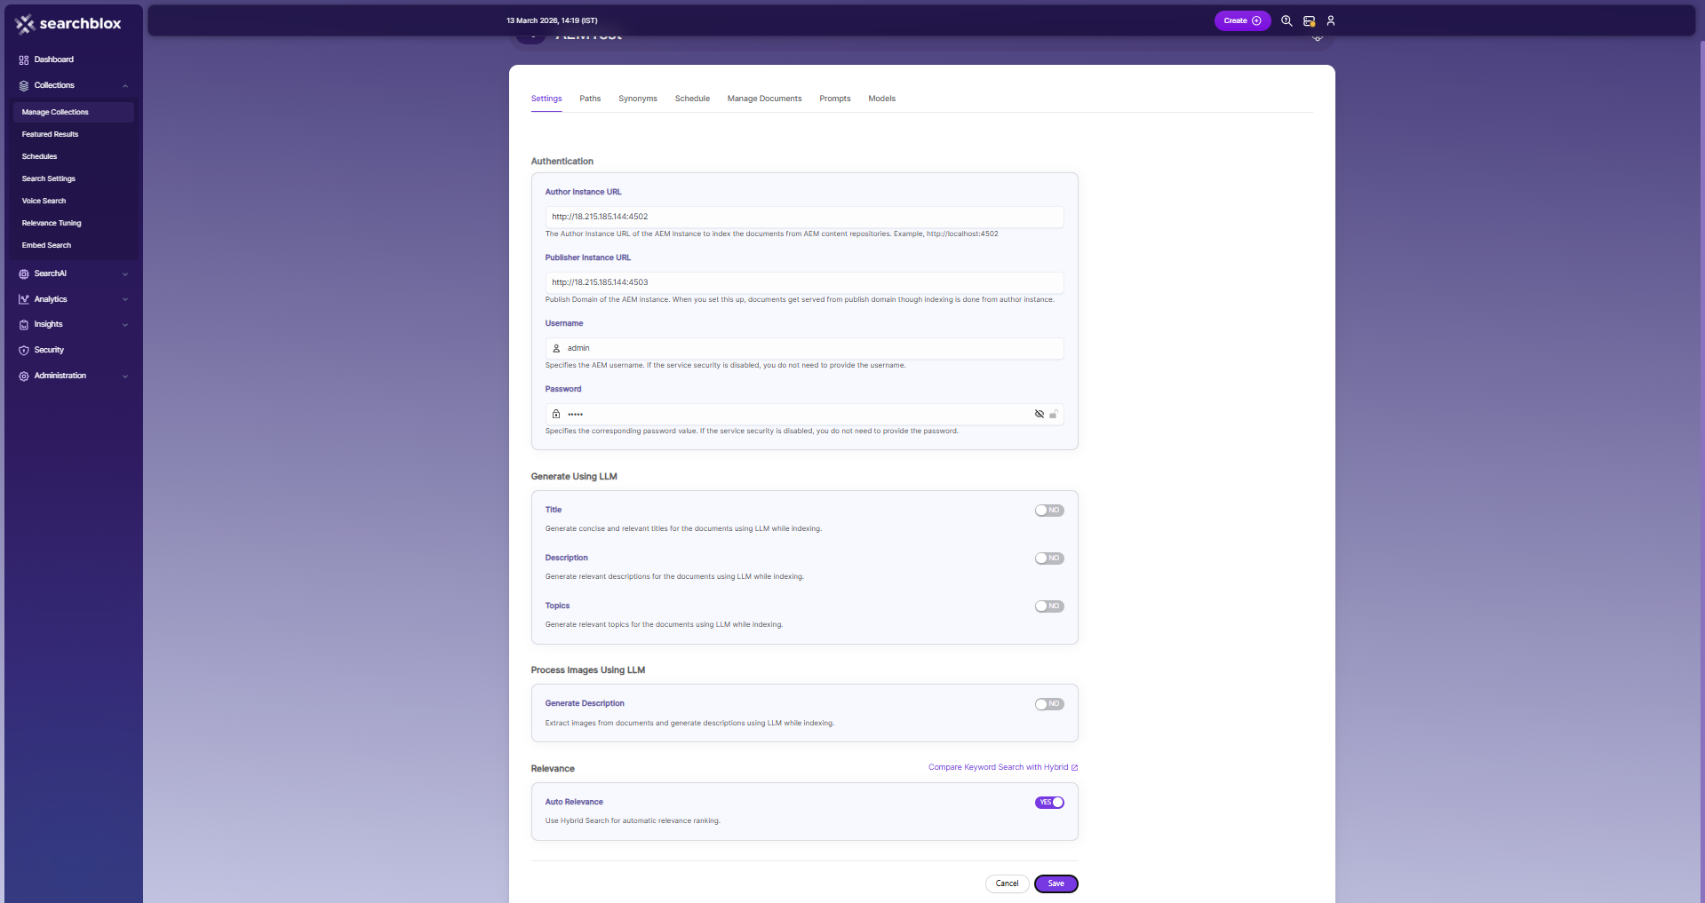Go to the Dashboard page
The width and height of the screenshot is (1705, 903).
(53, 60)
